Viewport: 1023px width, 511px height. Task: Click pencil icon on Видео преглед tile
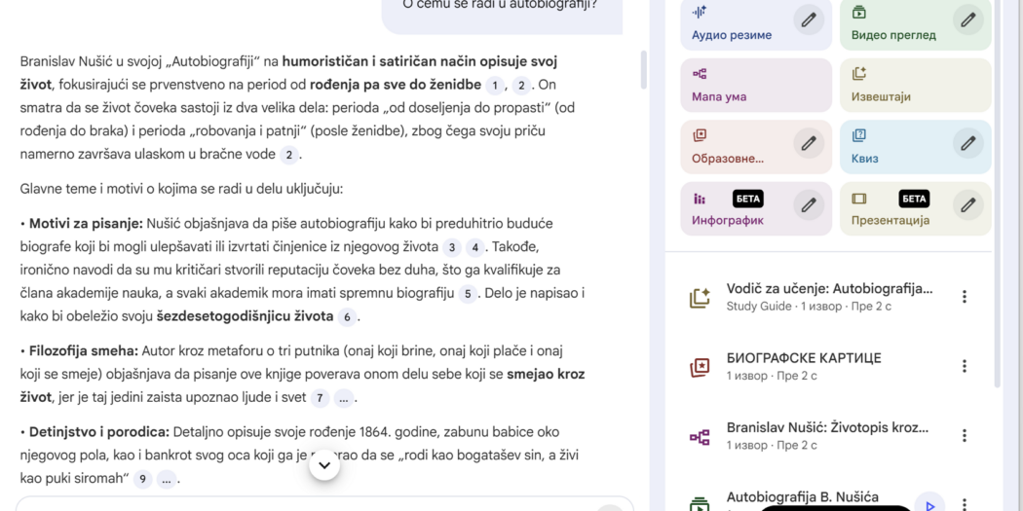click(x=967, y=19)
